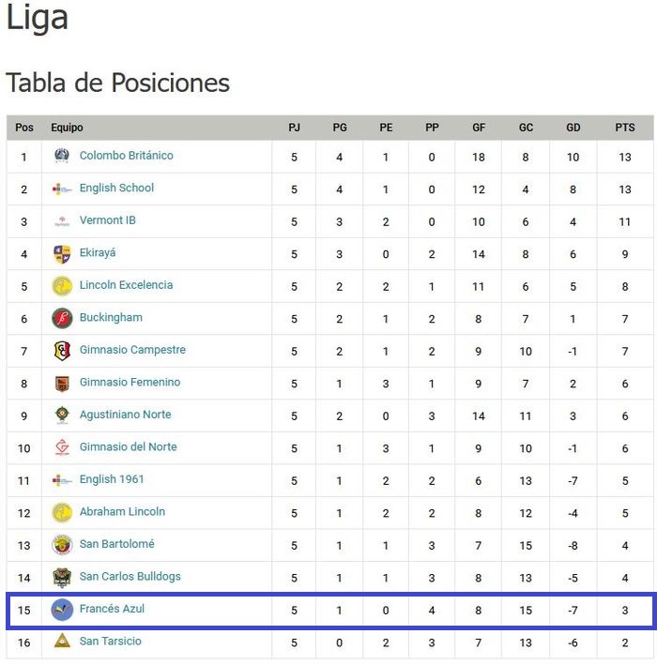Click the Colombo Británico team crest icon
This screenshot has height=665, width=657.
62,156
